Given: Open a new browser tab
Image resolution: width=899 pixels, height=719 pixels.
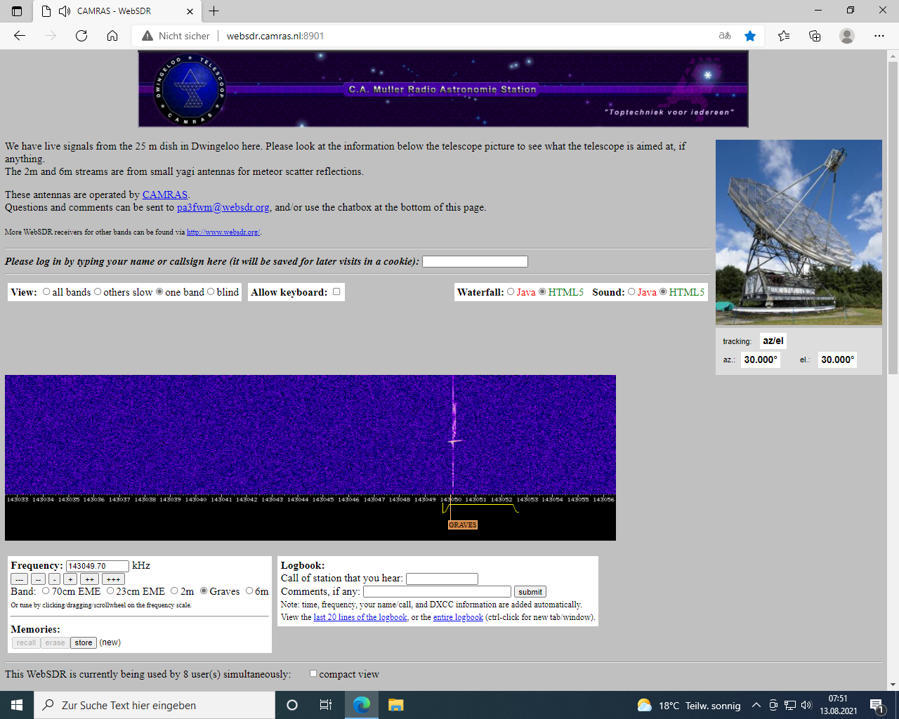Looking at the screenshot, I should coord(214,11).
